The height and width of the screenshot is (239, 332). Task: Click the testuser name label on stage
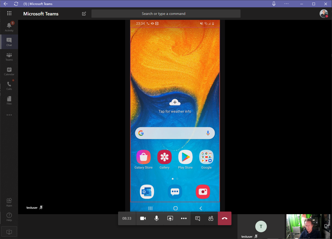[x=32, y=208]
